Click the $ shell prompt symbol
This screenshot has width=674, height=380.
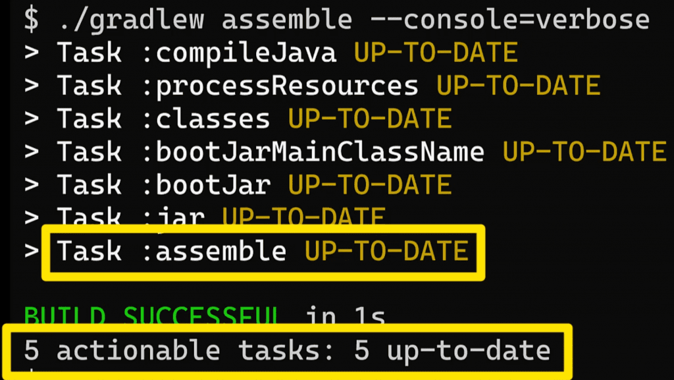click(x=31, y=20)
